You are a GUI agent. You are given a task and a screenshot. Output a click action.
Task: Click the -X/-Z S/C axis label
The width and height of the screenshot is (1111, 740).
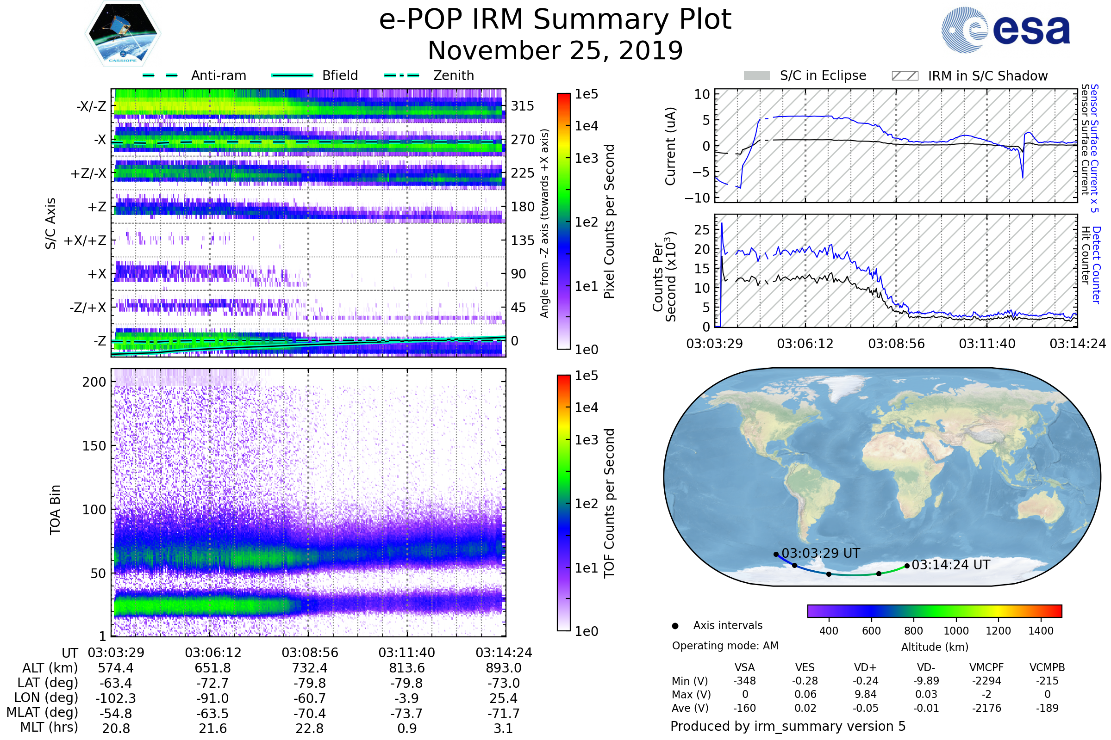tap(91, 106)
